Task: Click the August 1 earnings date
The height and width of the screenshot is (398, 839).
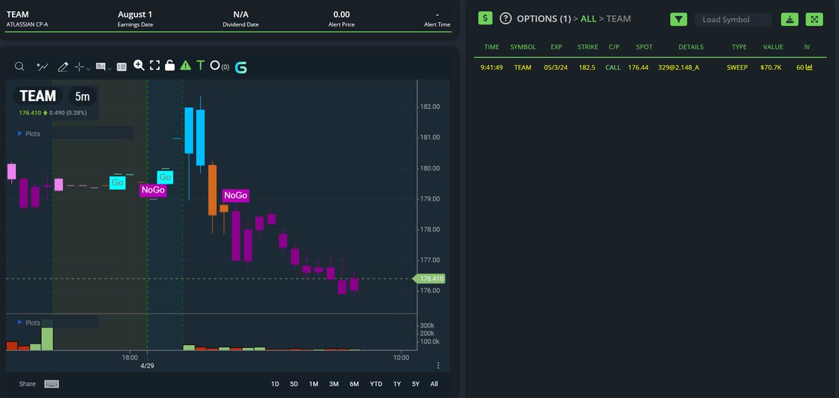Action: pyautogui.click(x=135, y=14)
